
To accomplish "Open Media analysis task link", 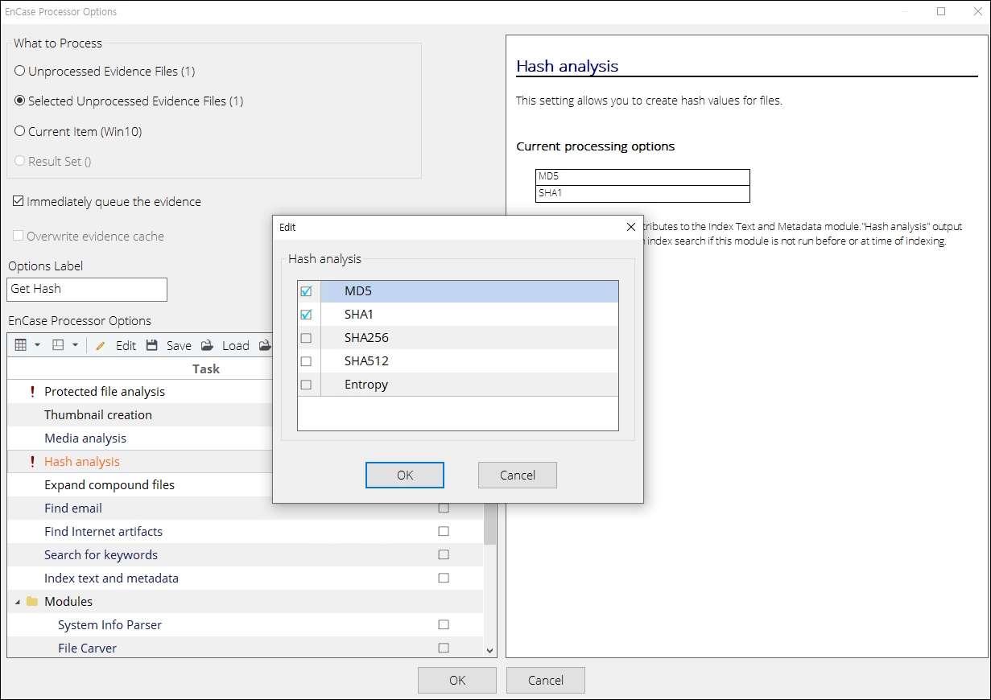I will (x=85, y=439).
